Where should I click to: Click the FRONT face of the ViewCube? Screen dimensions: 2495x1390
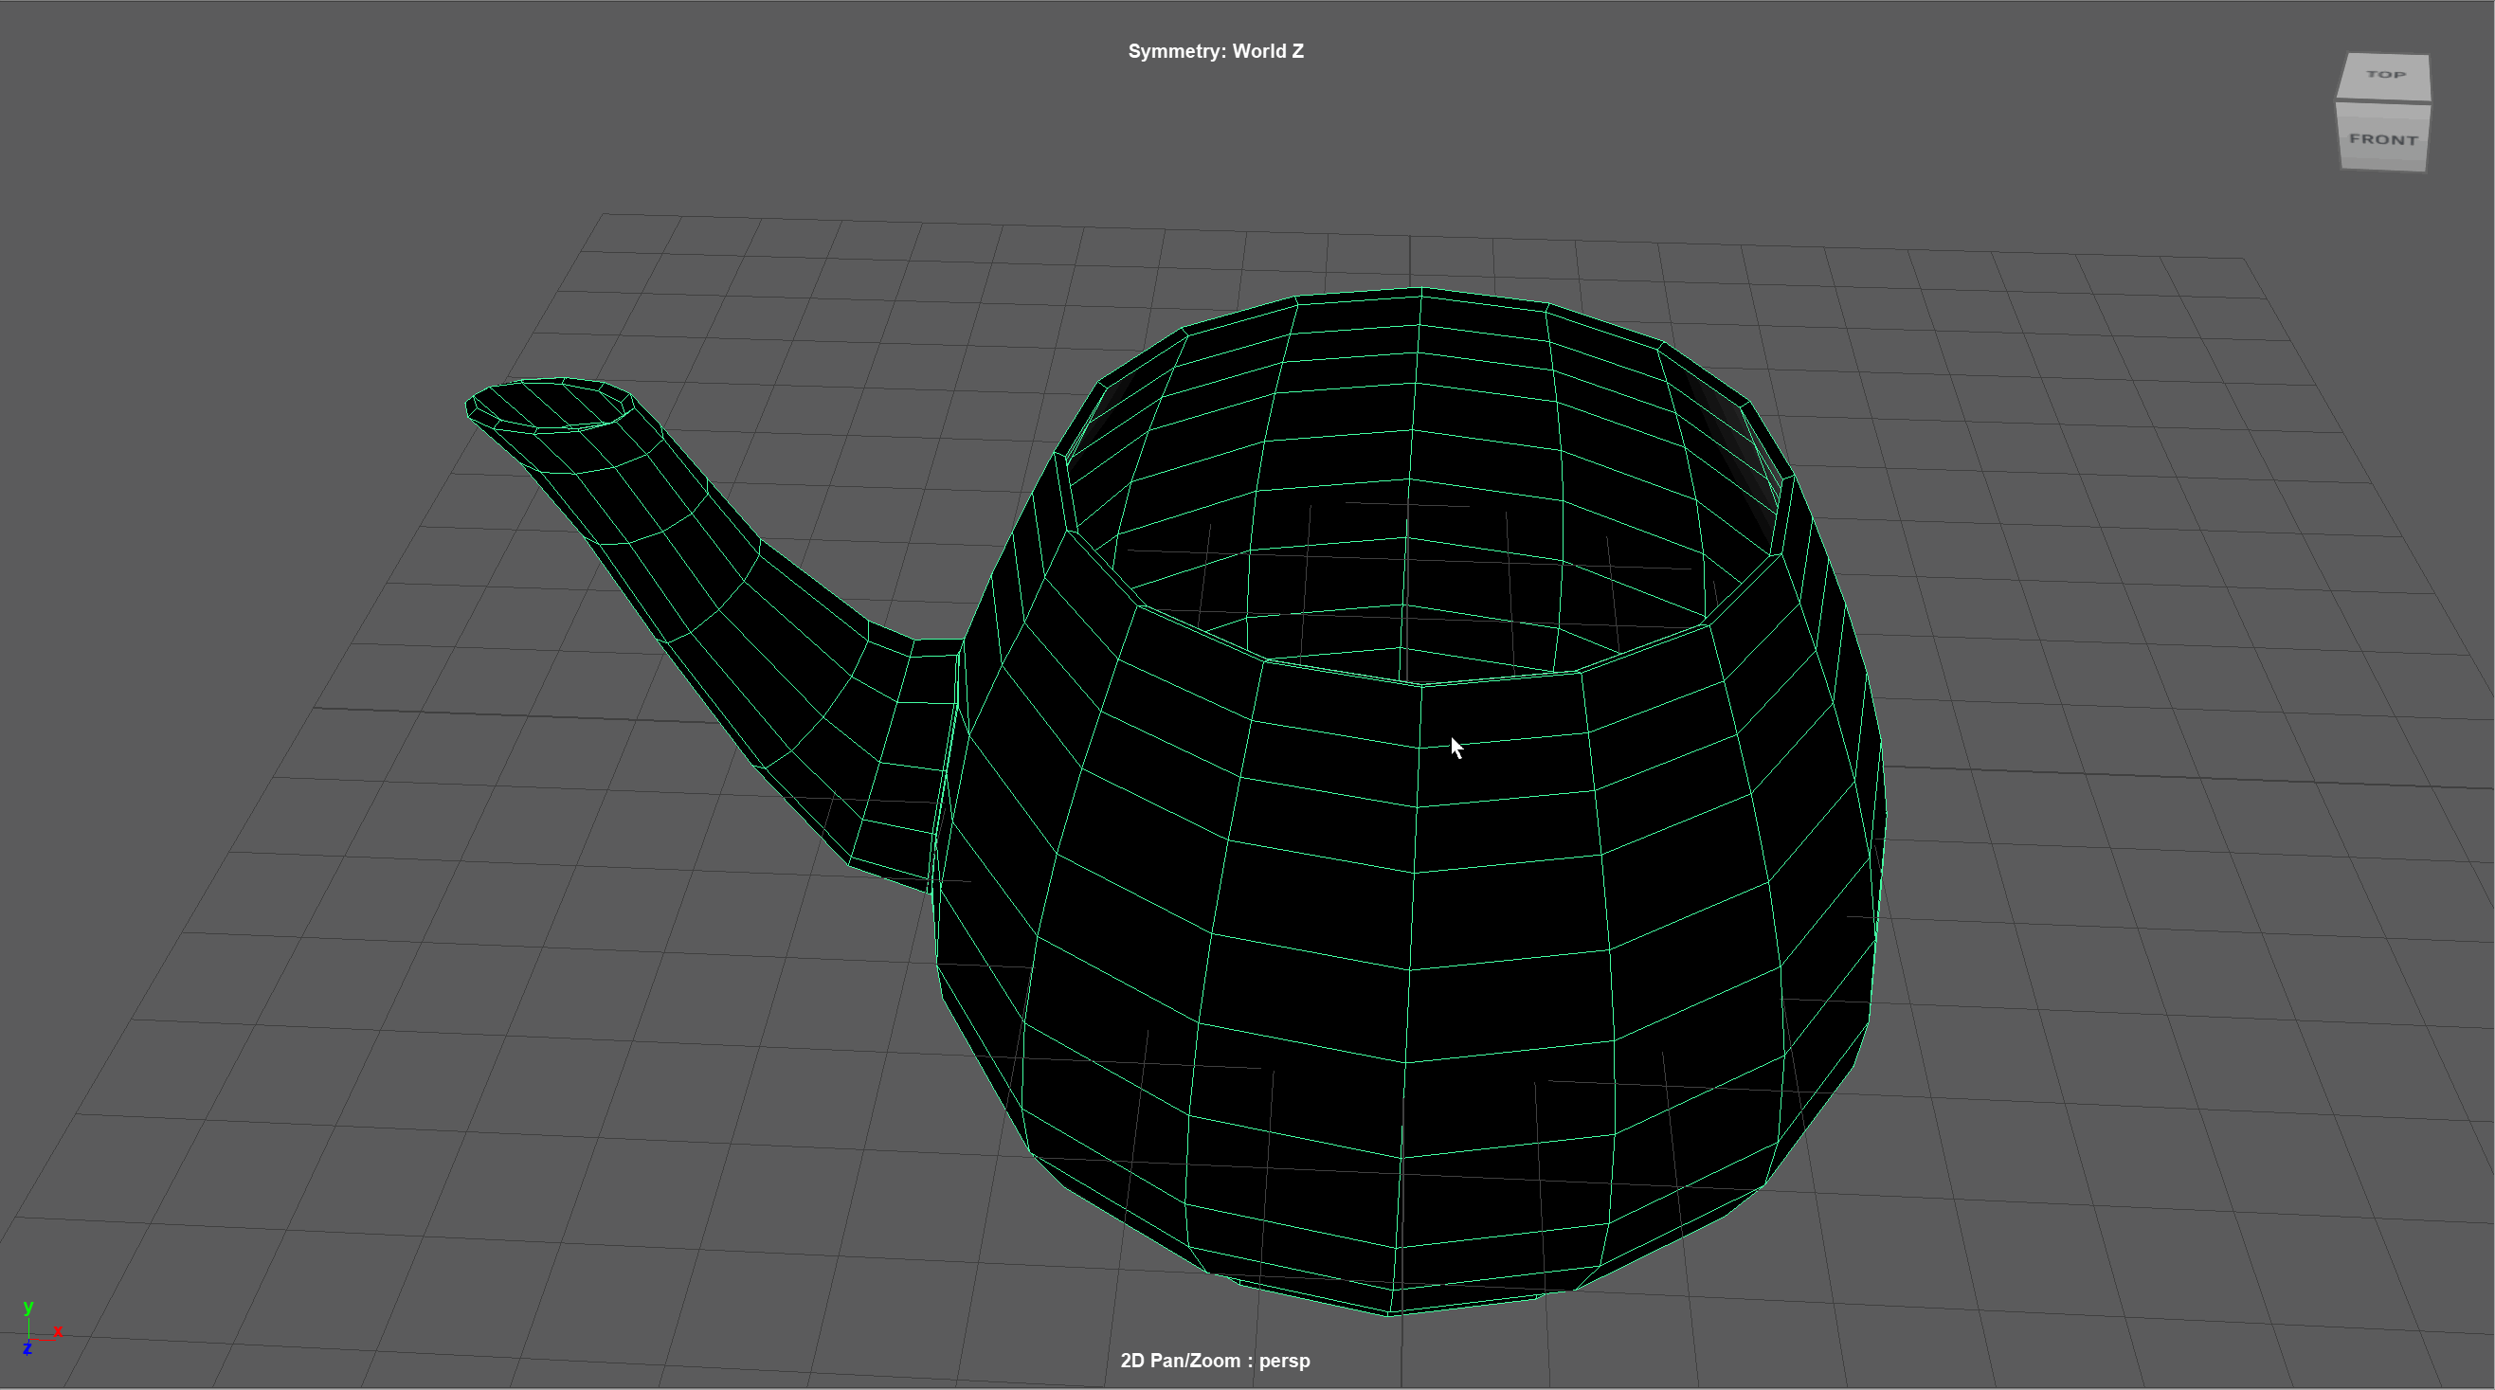[x=2383, y=139]
